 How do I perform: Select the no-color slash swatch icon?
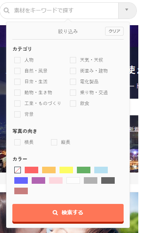coord(18,170)
